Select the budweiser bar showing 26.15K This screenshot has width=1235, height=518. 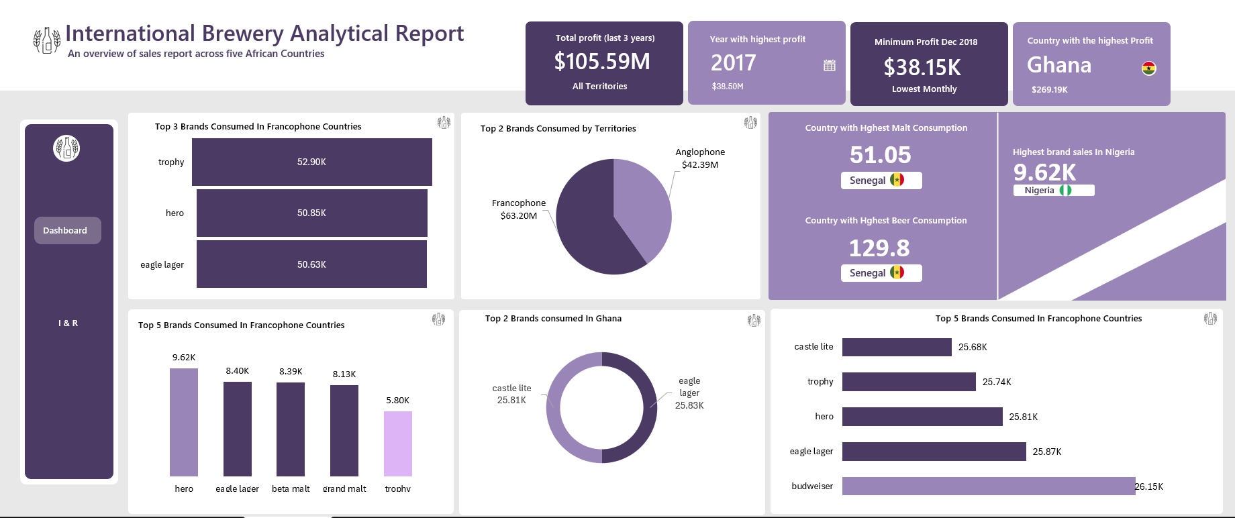pyautogui.click(x=989, y=486)
